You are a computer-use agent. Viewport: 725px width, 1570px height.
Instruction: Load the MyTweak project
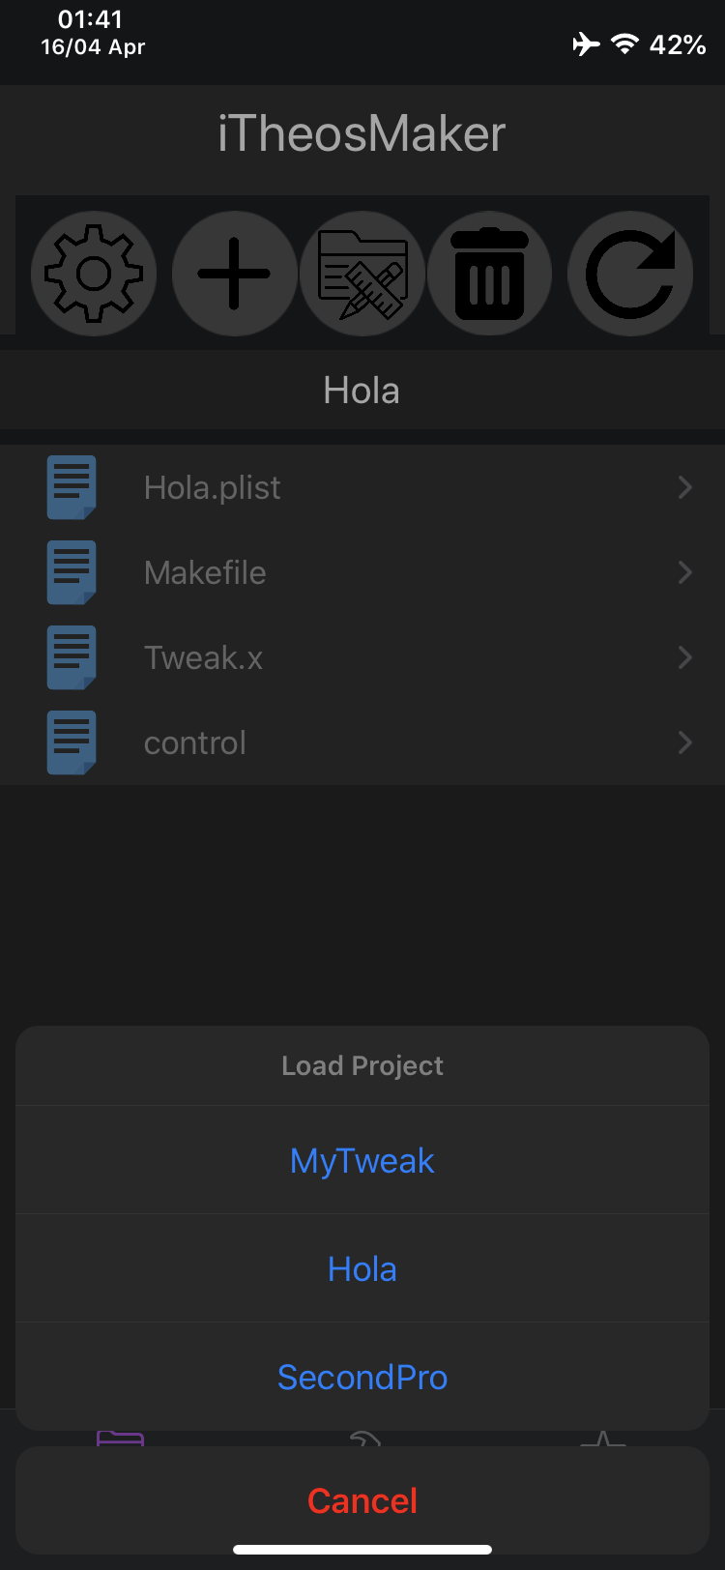click(x=362, y=1160)
